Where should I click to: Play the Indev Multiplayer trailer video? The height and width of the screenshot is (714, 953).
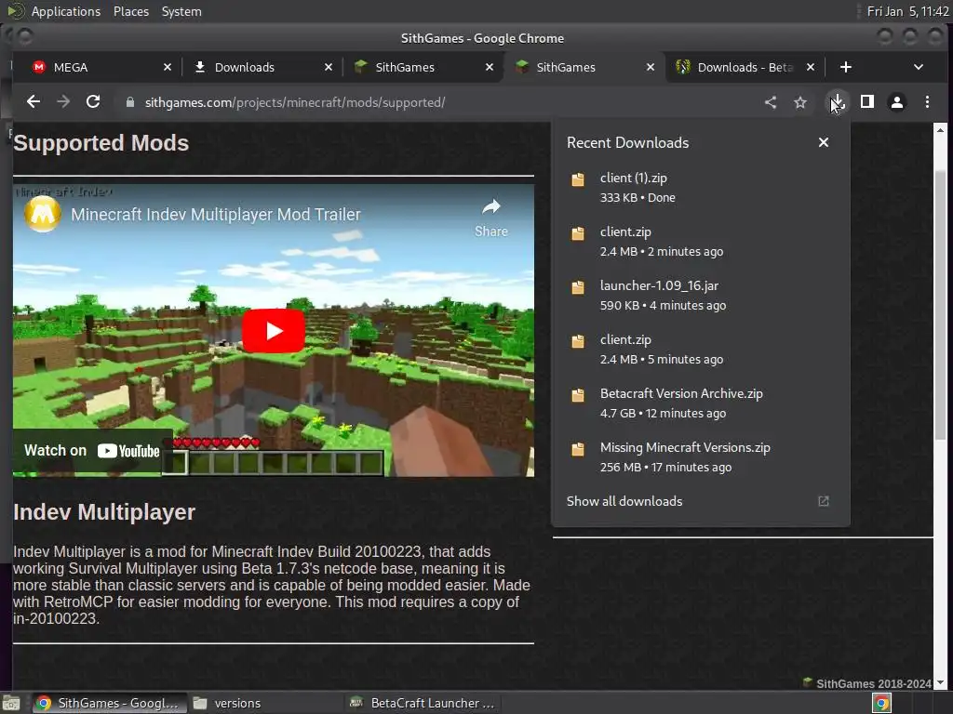pos(274,330)
